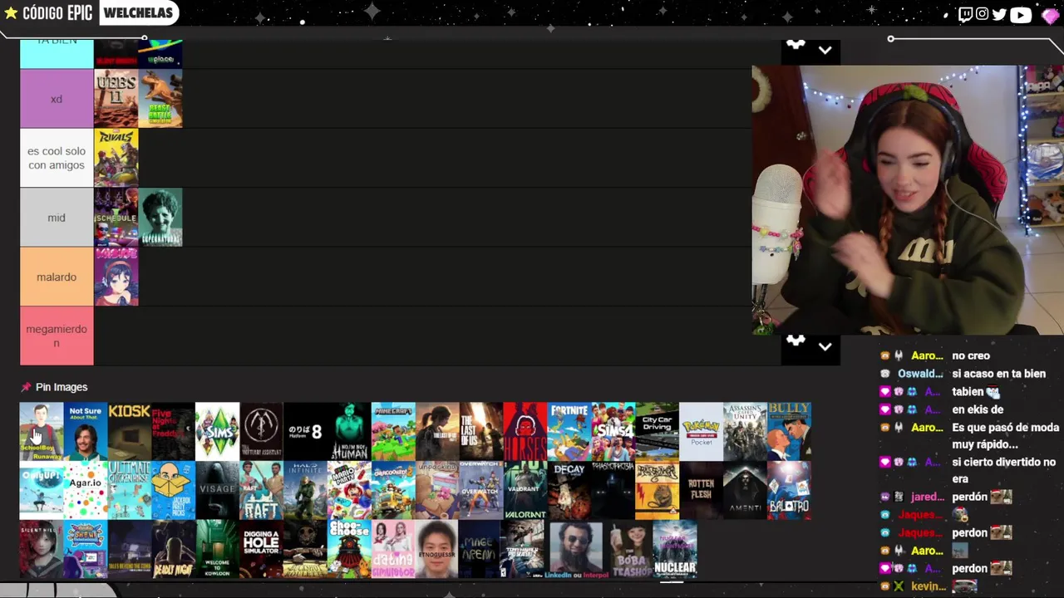Select the Super Mario Party image
Image resolution: width=1064 pixels, height=598 pixels.
tap(349, 490)
